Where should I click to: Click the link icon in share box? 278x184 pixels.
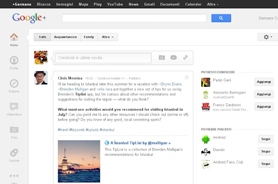(x=185, y=58)
